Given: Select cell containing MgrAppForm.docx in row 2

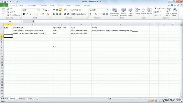Looking at the screenshot, I should (81, 31).
